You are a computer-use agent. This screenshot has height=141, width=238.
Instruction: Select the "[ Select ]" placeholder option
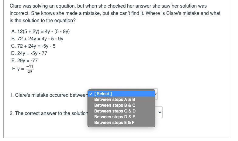pyautogui.click(x=103, y=94)
